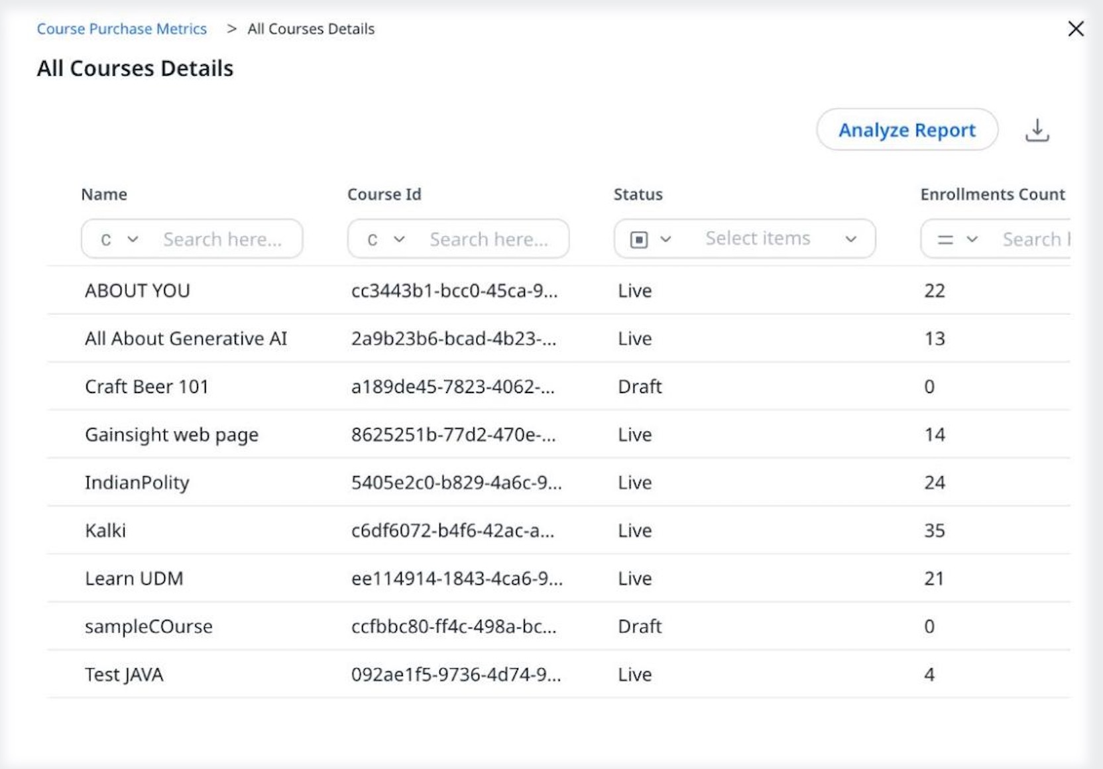Click the All Courses Details breadcrumb item

[x=310, y=29]
